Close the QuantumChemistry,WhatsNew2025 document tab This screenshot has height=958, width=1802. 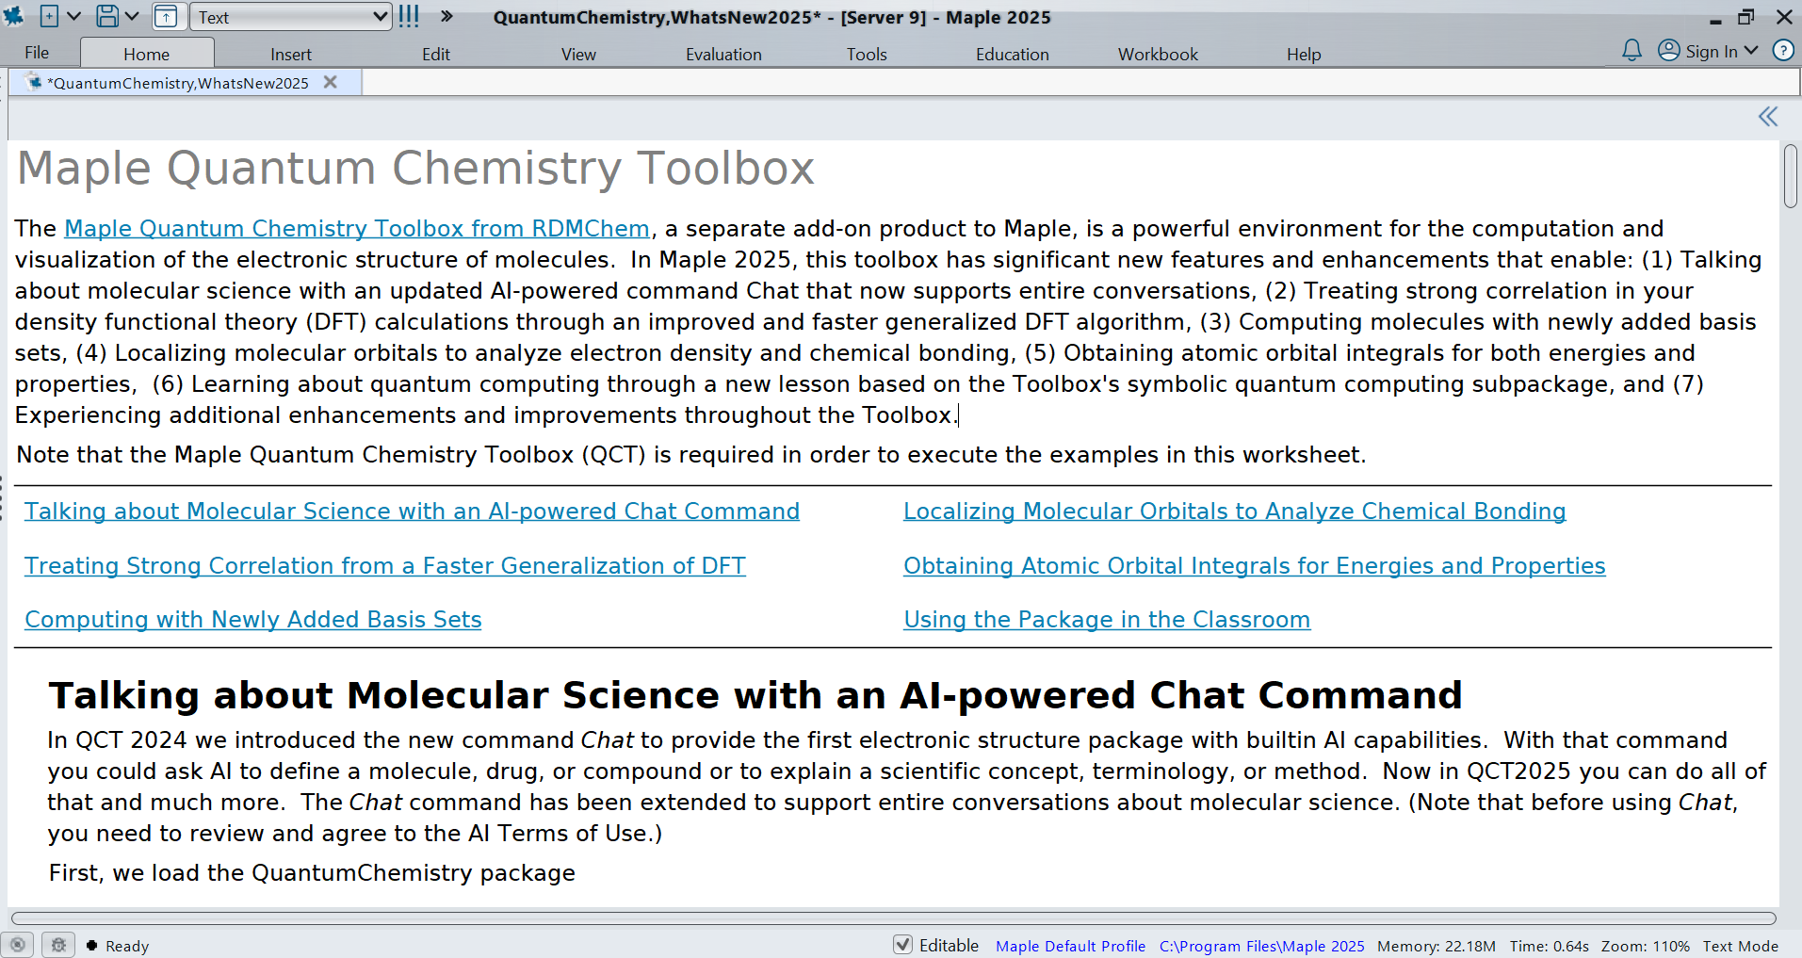click(x=330, y=82)
